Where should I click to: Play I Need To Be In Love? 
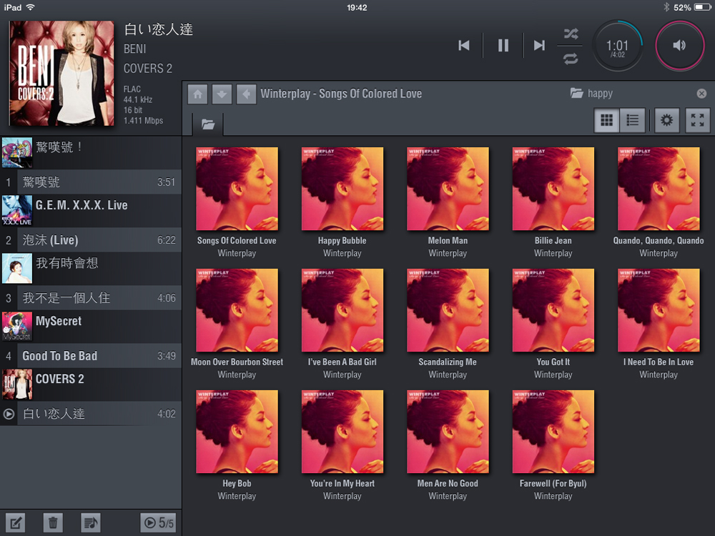[659, 322]
